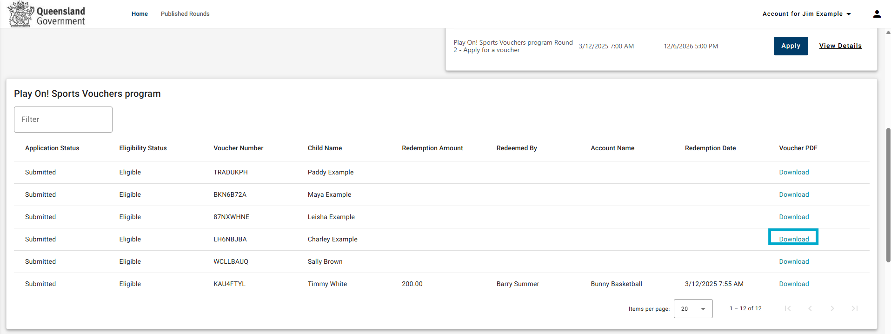
Task: Download the voucher PDF for Leisha Example
Action: (x=794, y=217)
